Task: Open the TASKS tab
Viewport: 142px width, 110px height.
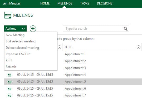Action: coord(85,3)
